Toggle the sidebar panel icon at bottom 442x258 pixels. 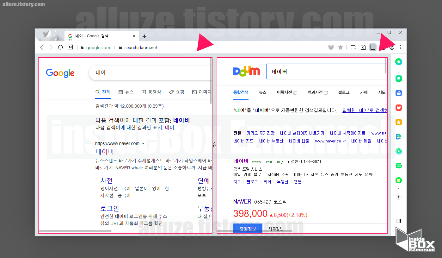[399, 221]
